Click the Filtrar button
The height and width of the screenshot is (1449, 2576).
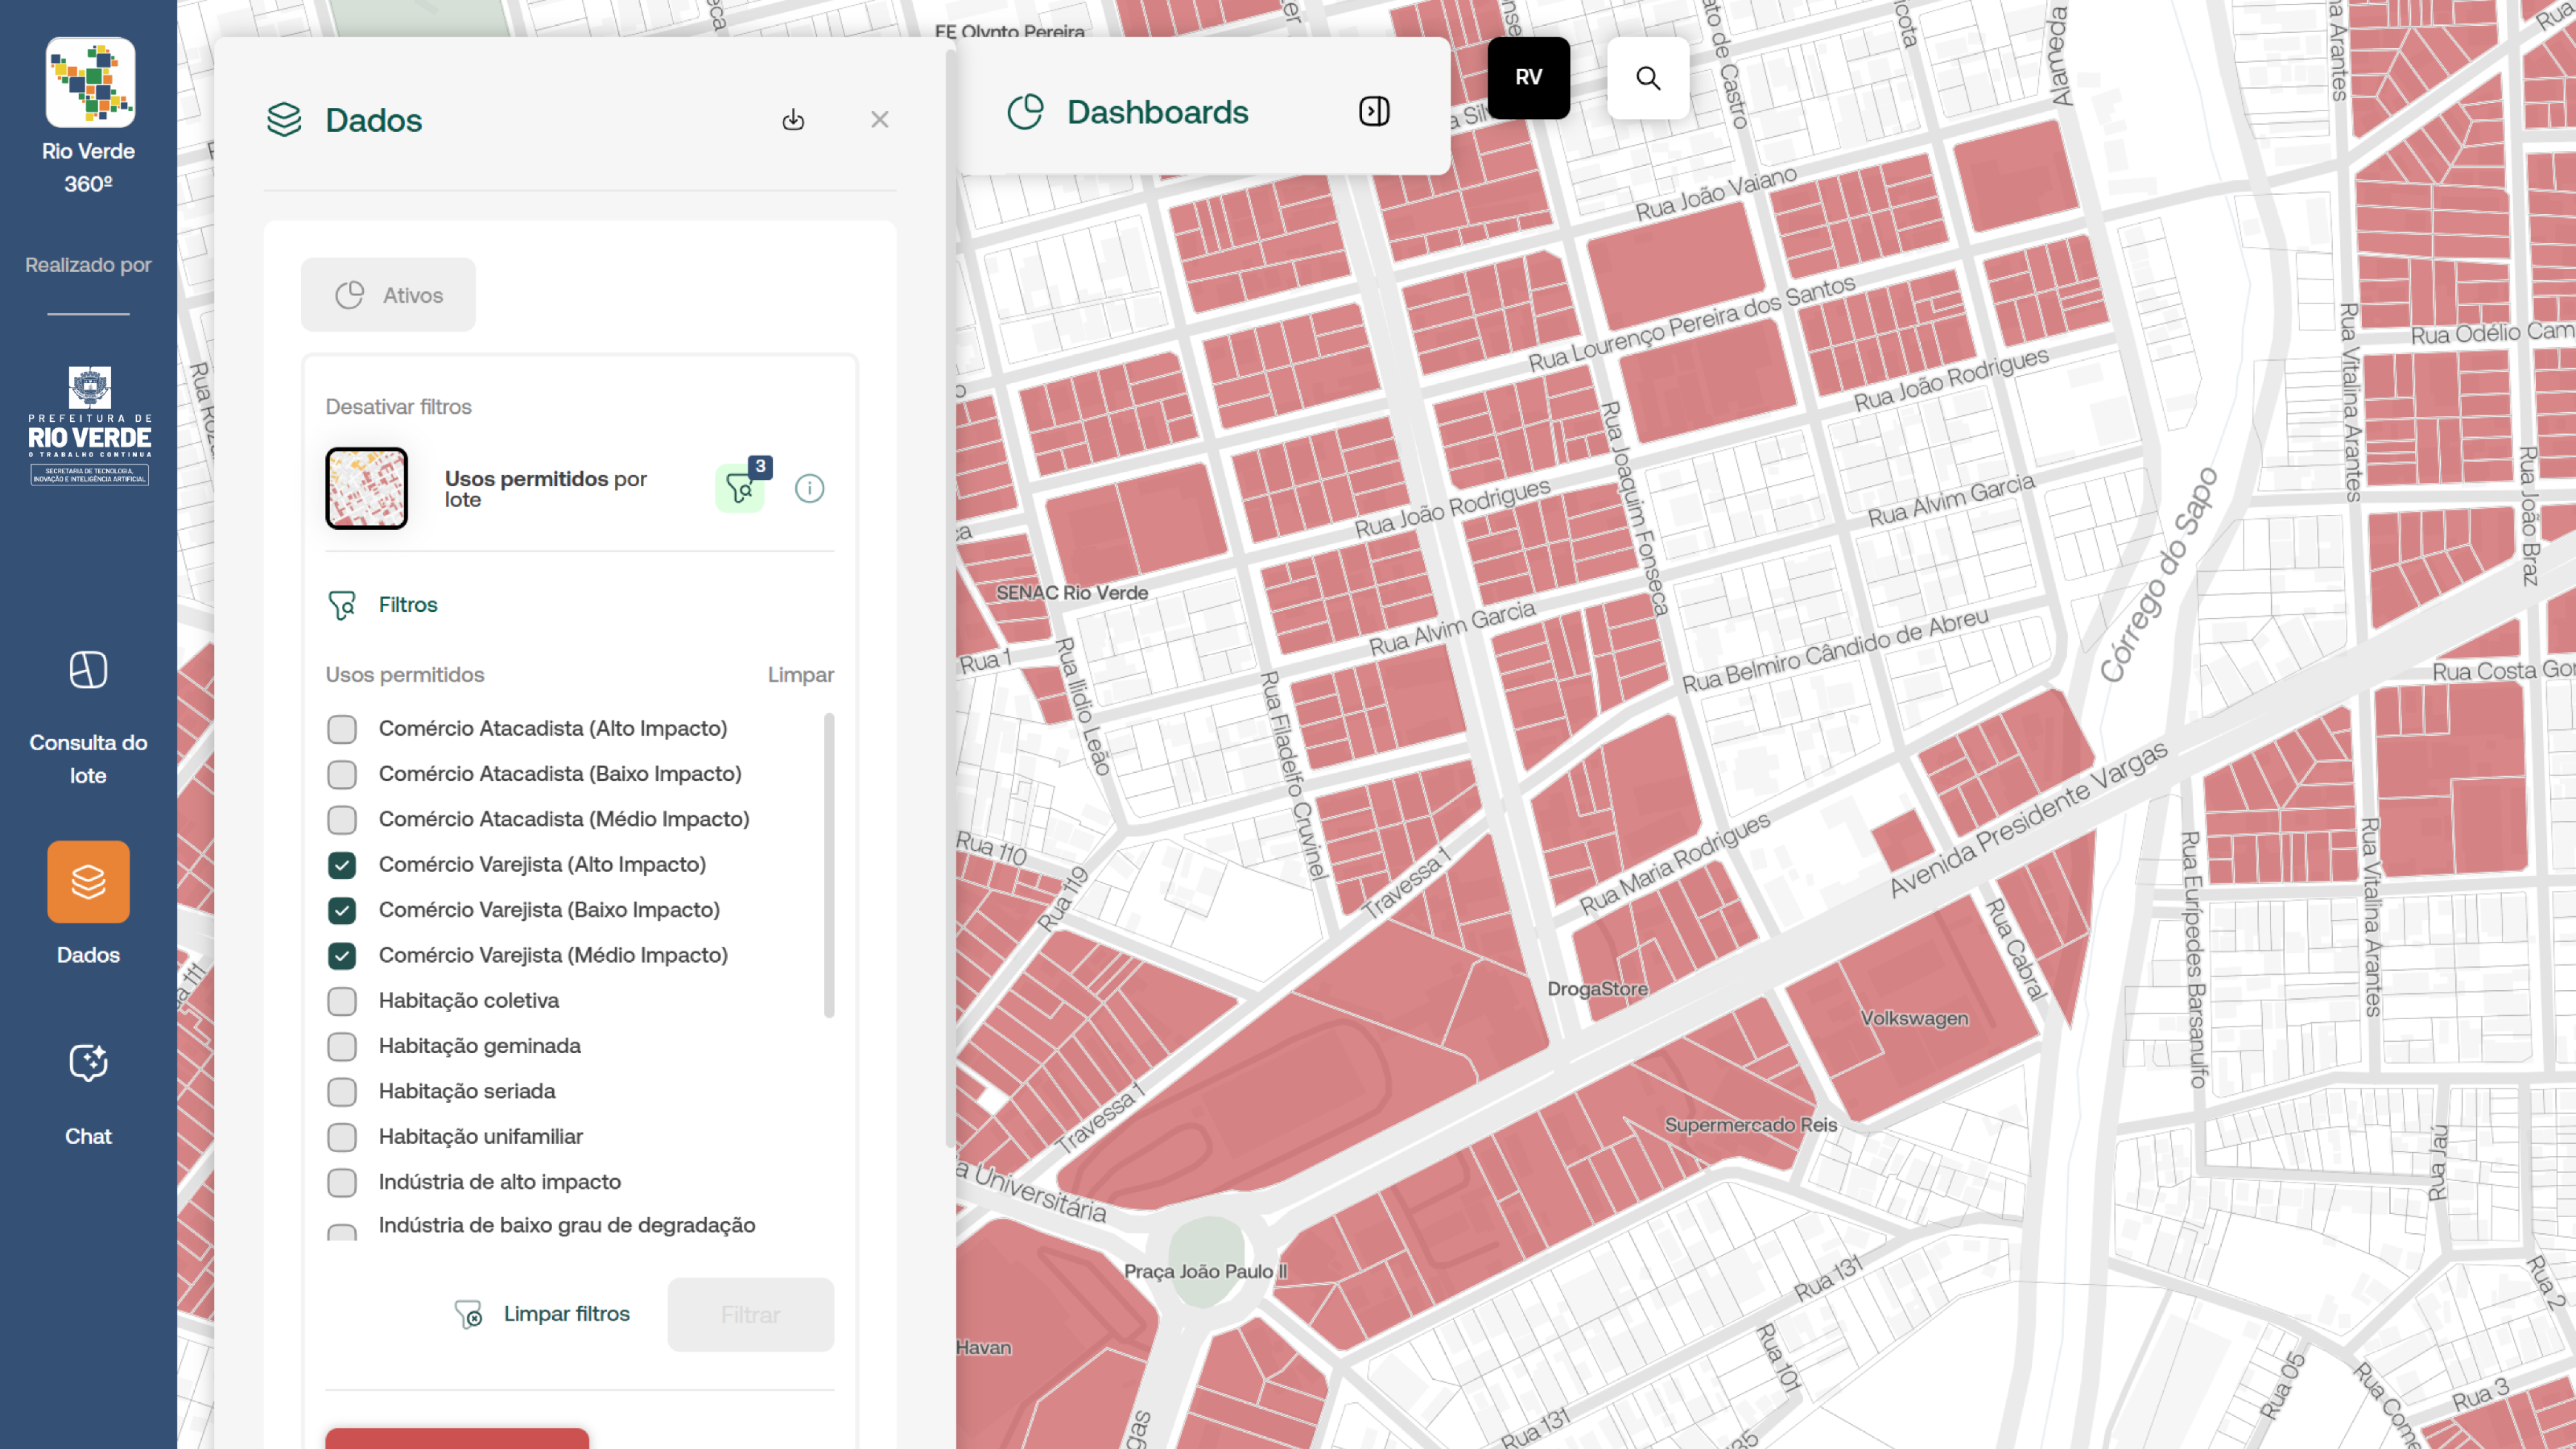(751, 1315)
